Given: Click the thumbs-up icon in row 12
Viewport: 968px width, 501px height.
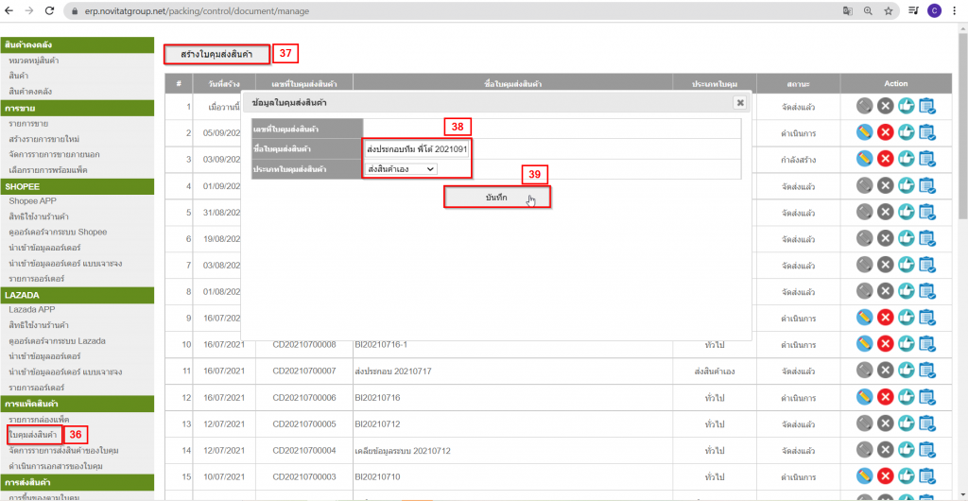Looking at the screenshot, I should 906,398.
